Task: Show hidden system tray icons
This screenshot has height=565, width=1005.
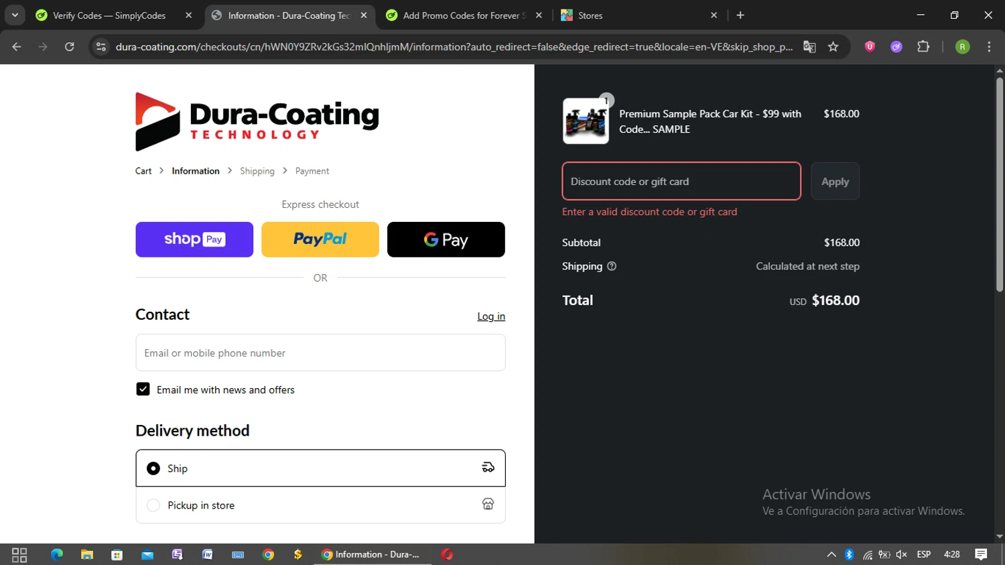Action: pos(831,554)
